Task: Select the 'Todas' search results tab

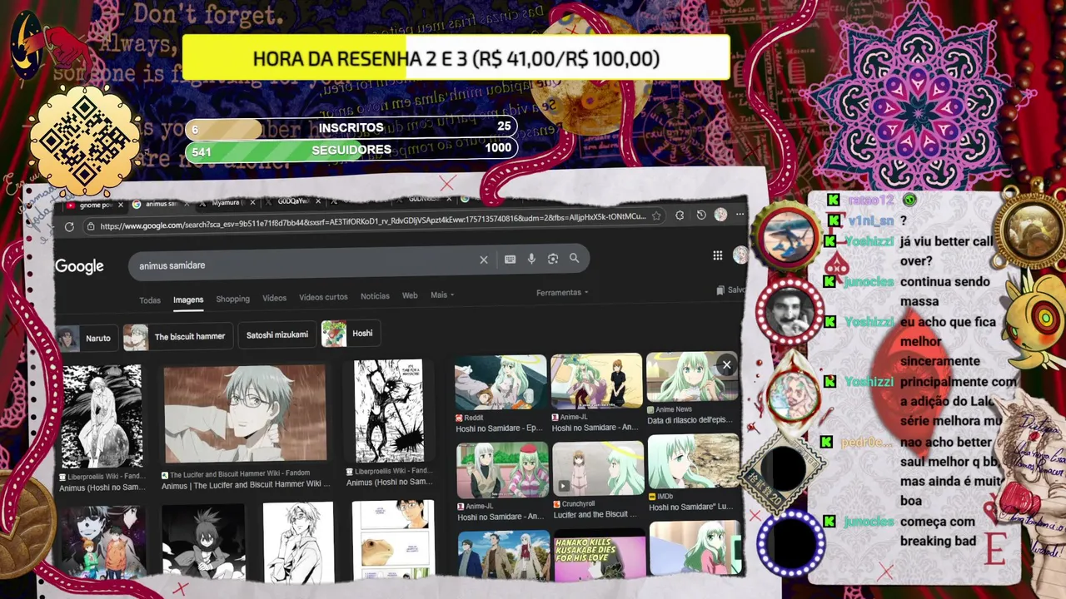Action: [x=150, y=300]
